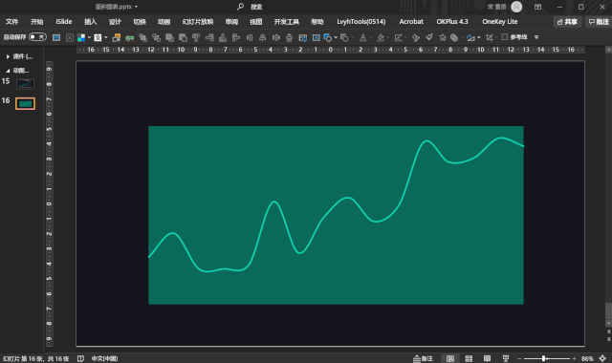Viewport: 612px width, 363px height.
Task: Start slideshow from status bar icon
Action: [x=506, y=358]
